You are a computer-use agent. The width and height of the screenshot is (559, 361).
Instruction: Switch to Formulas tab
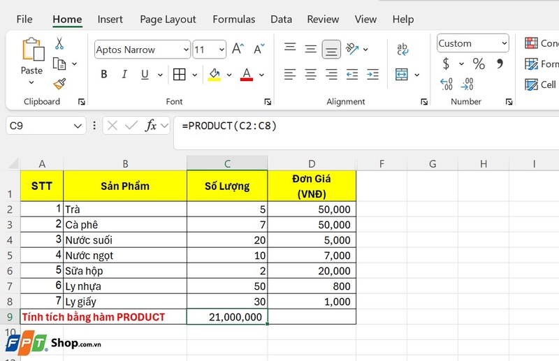(x=234, y=20)
